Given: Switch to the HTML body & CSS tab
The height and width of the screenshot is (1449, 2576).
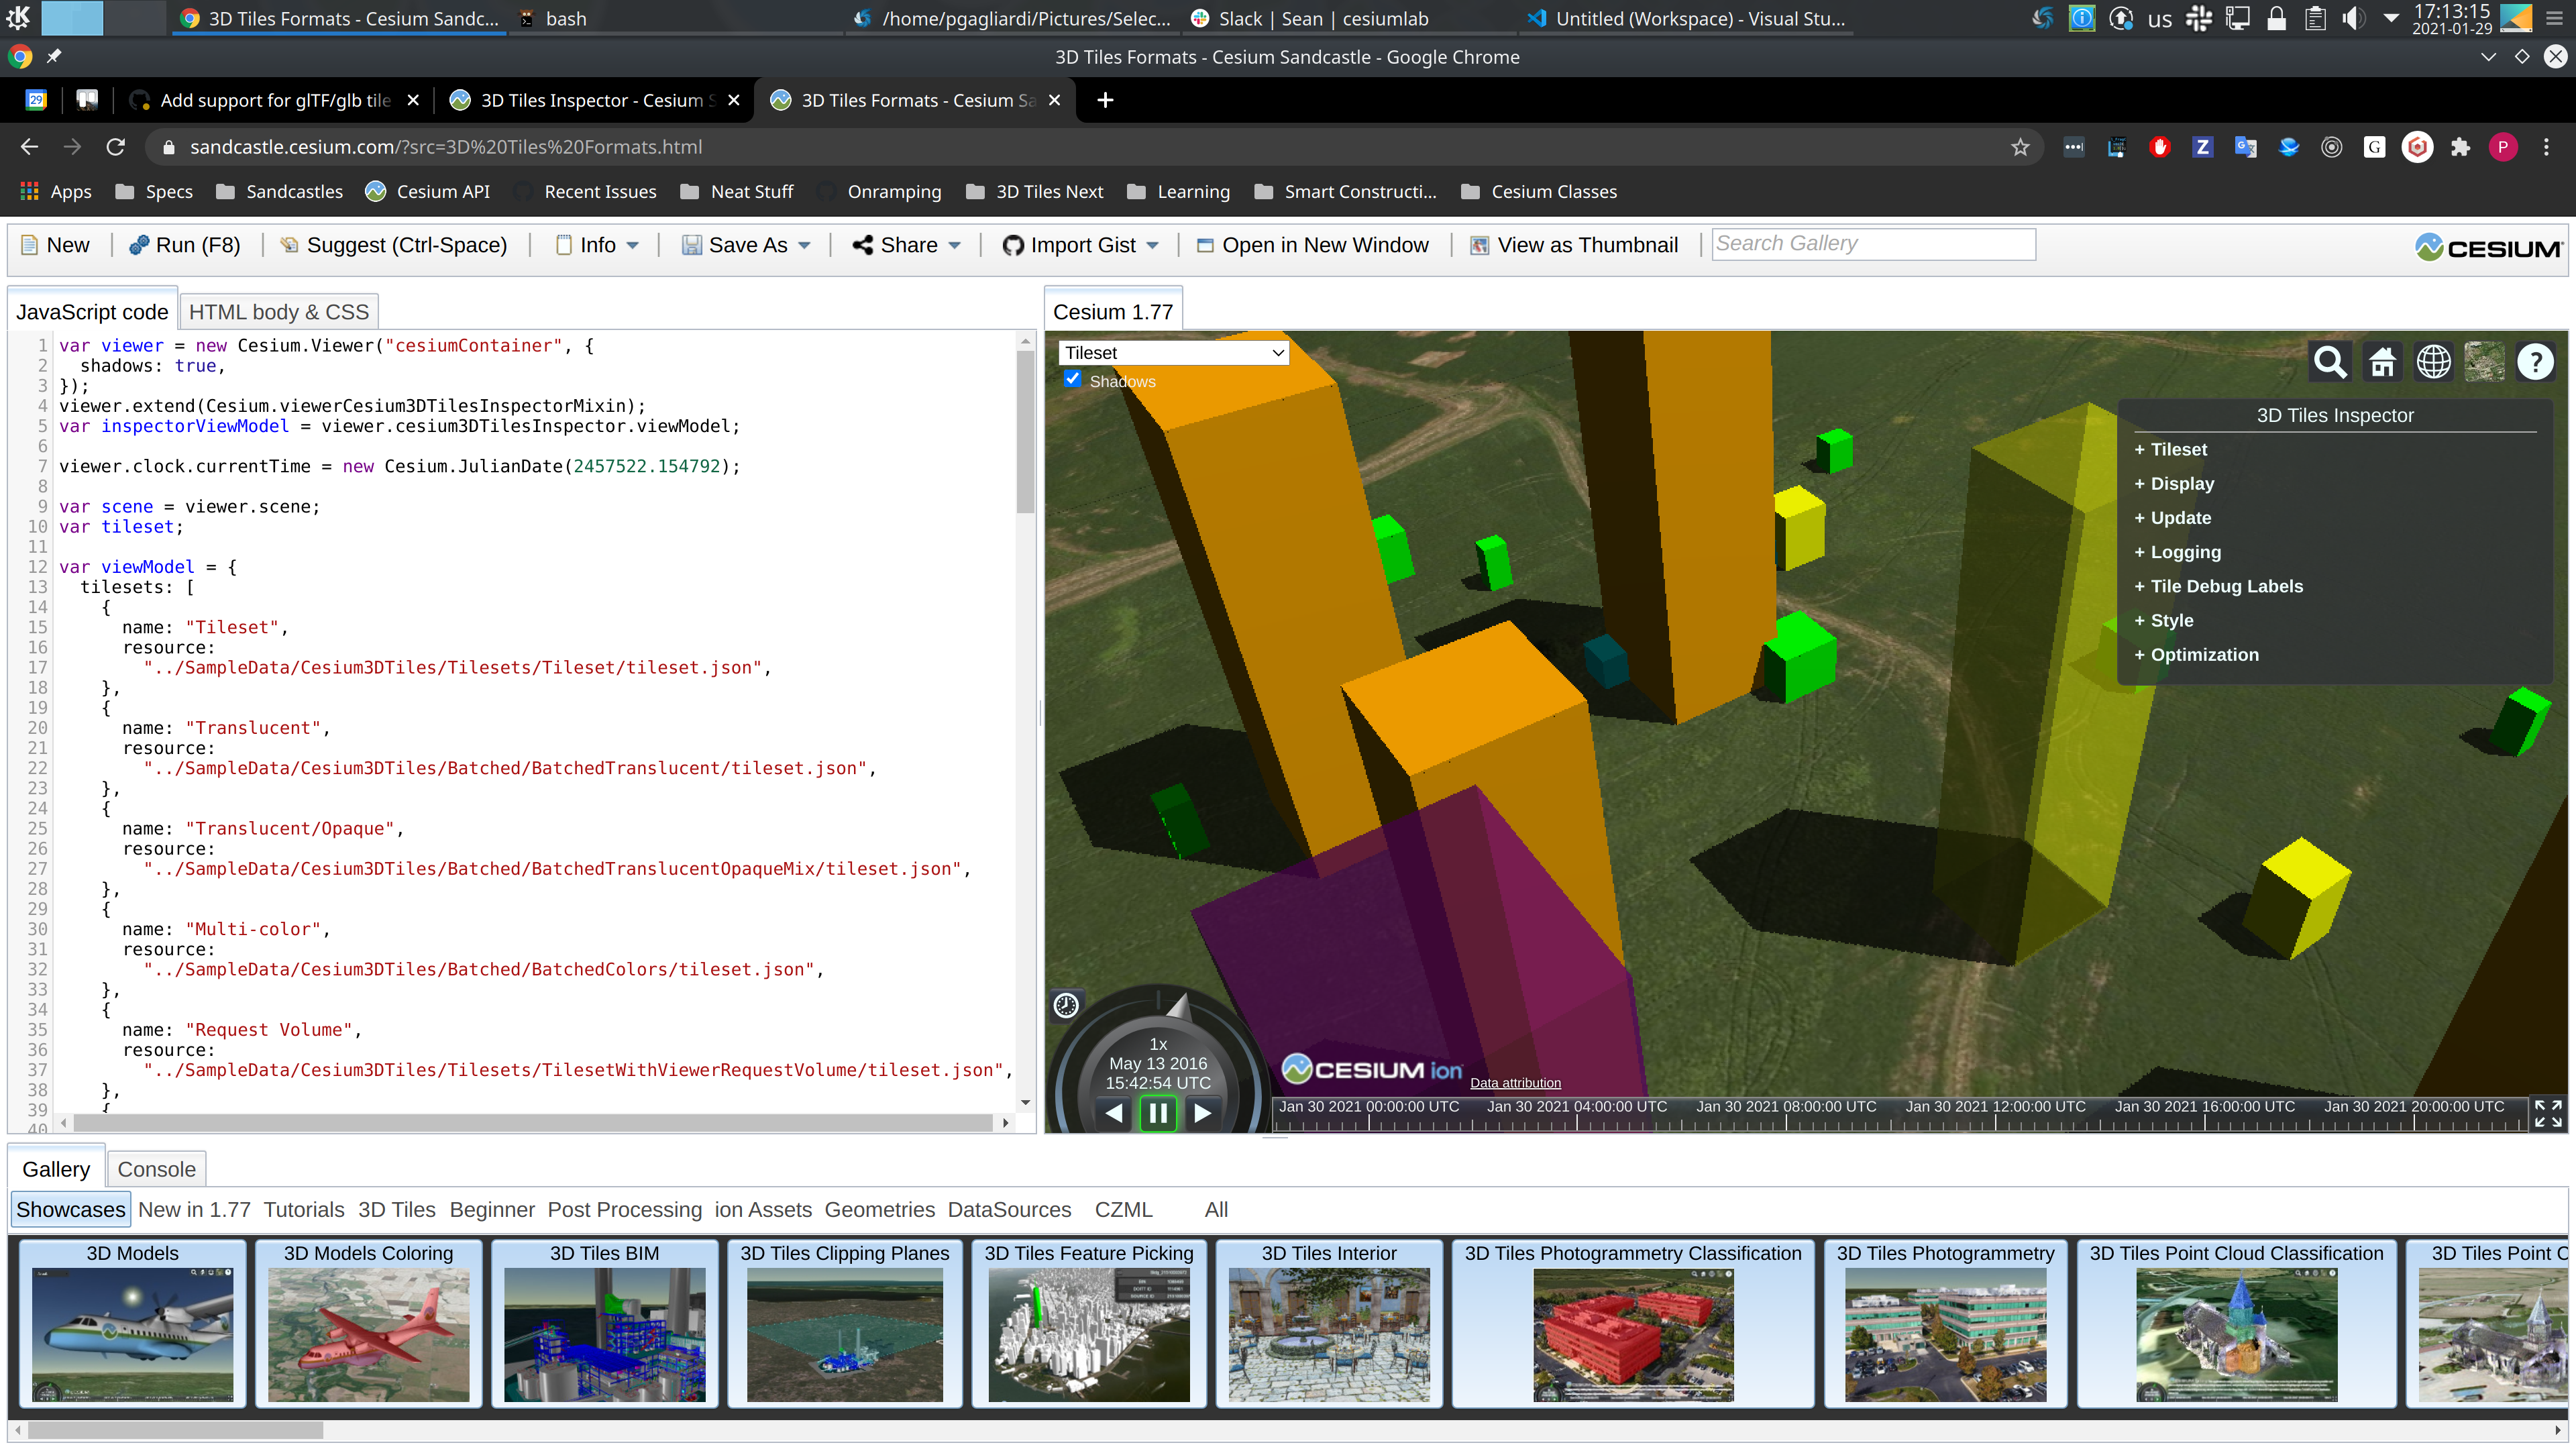Looking at the screenshot, I should pyautogui.click(x=279, y=312).
